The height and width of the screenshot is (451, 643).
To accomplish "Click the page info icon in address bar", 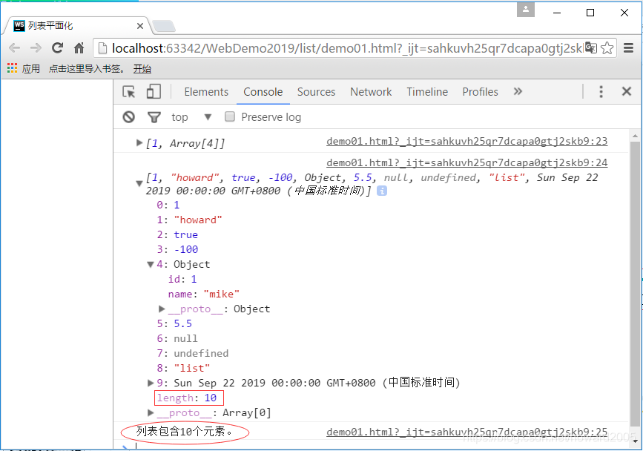I will click(x=102, y=48).
